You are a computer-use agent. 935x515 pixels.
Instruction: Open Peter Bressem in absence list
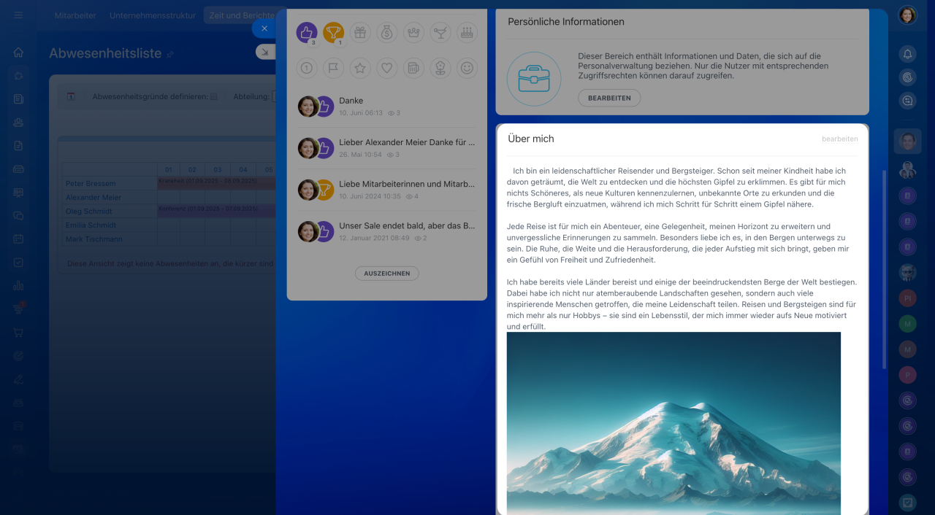coord(91,184)
